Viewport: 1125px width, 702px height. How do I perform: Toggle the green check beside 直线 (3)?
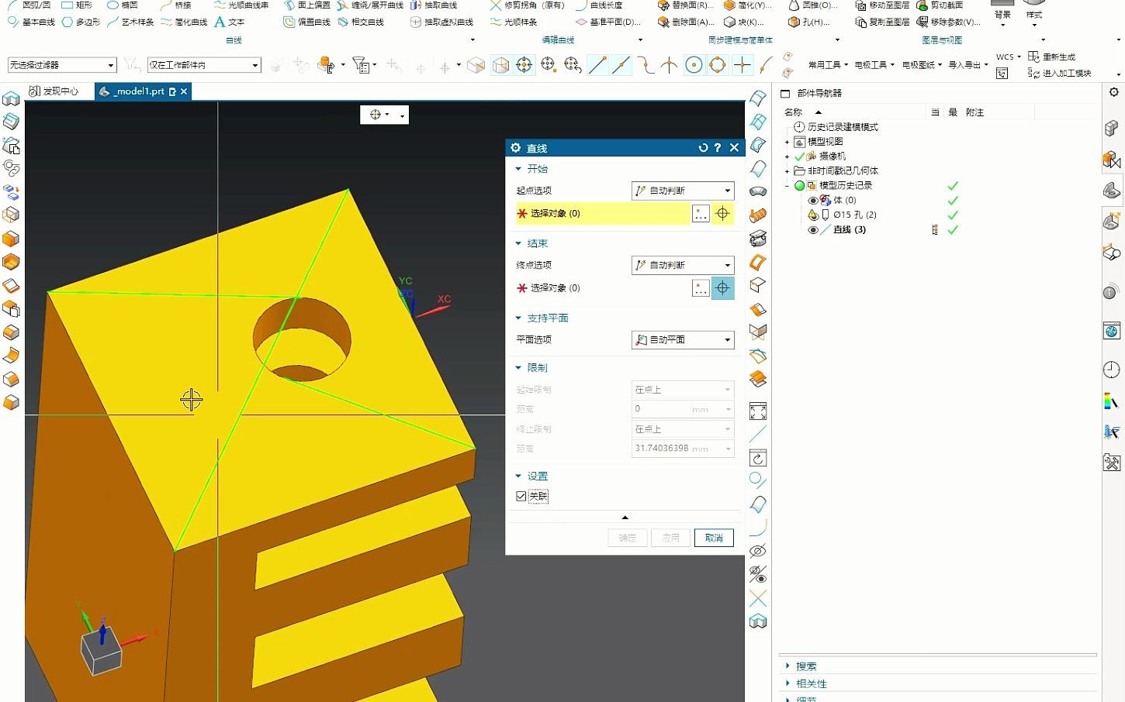(x=953, y=229)
